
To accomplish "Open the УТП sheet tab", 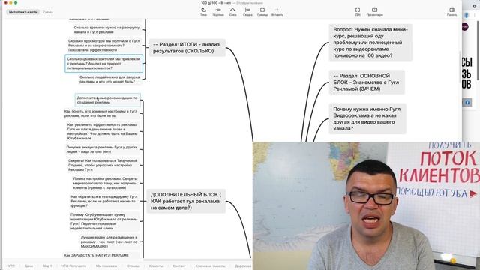I will 11,265.
